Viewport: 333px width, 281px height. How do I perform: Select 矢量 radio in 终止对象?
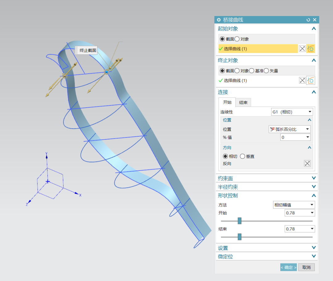coord(266,71)
